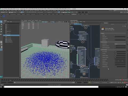Collapse the third section header in Parameters panel
Image resolution: width=128 pixels, height=96 pixels.
tap(113, 50)
